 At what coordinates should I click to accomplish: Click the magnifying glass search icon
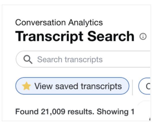(28, 59)
